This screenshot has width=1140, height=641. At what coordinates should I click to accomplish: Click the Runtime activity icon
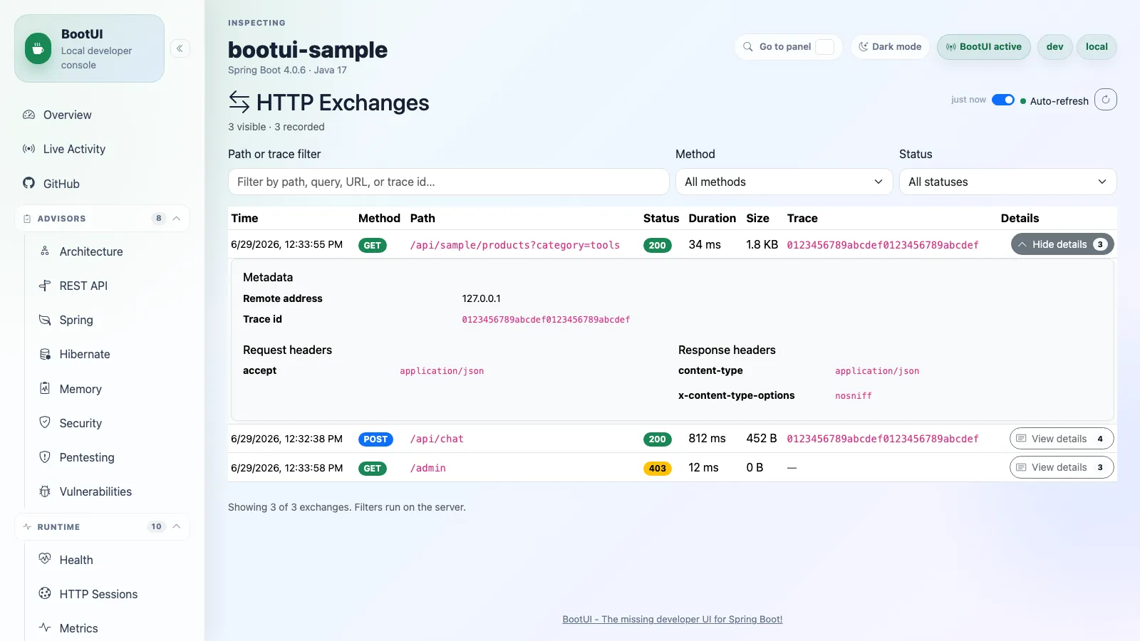(27, 527)
